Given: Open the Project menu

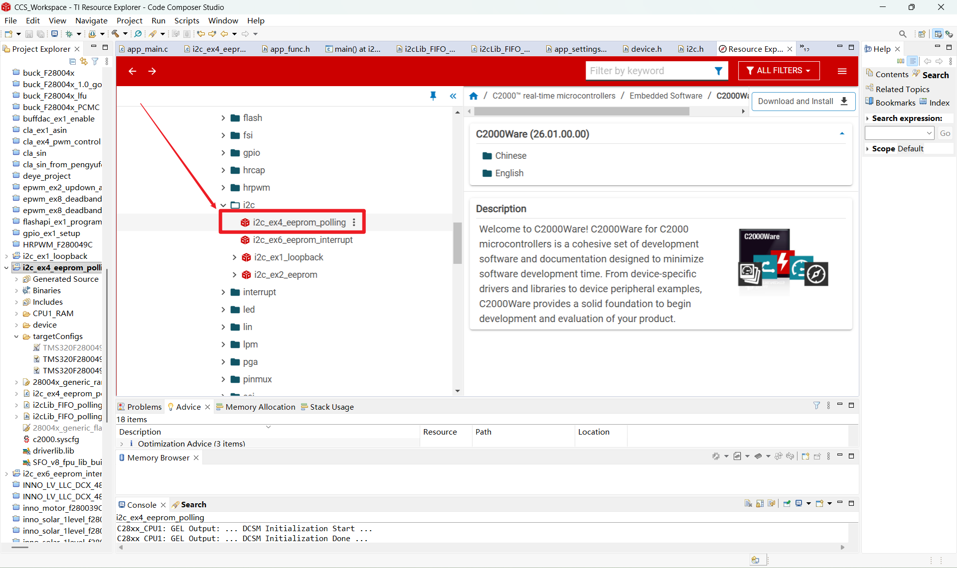Looking at the screenshot, I should pyautogui.click(x=130, y=21).
